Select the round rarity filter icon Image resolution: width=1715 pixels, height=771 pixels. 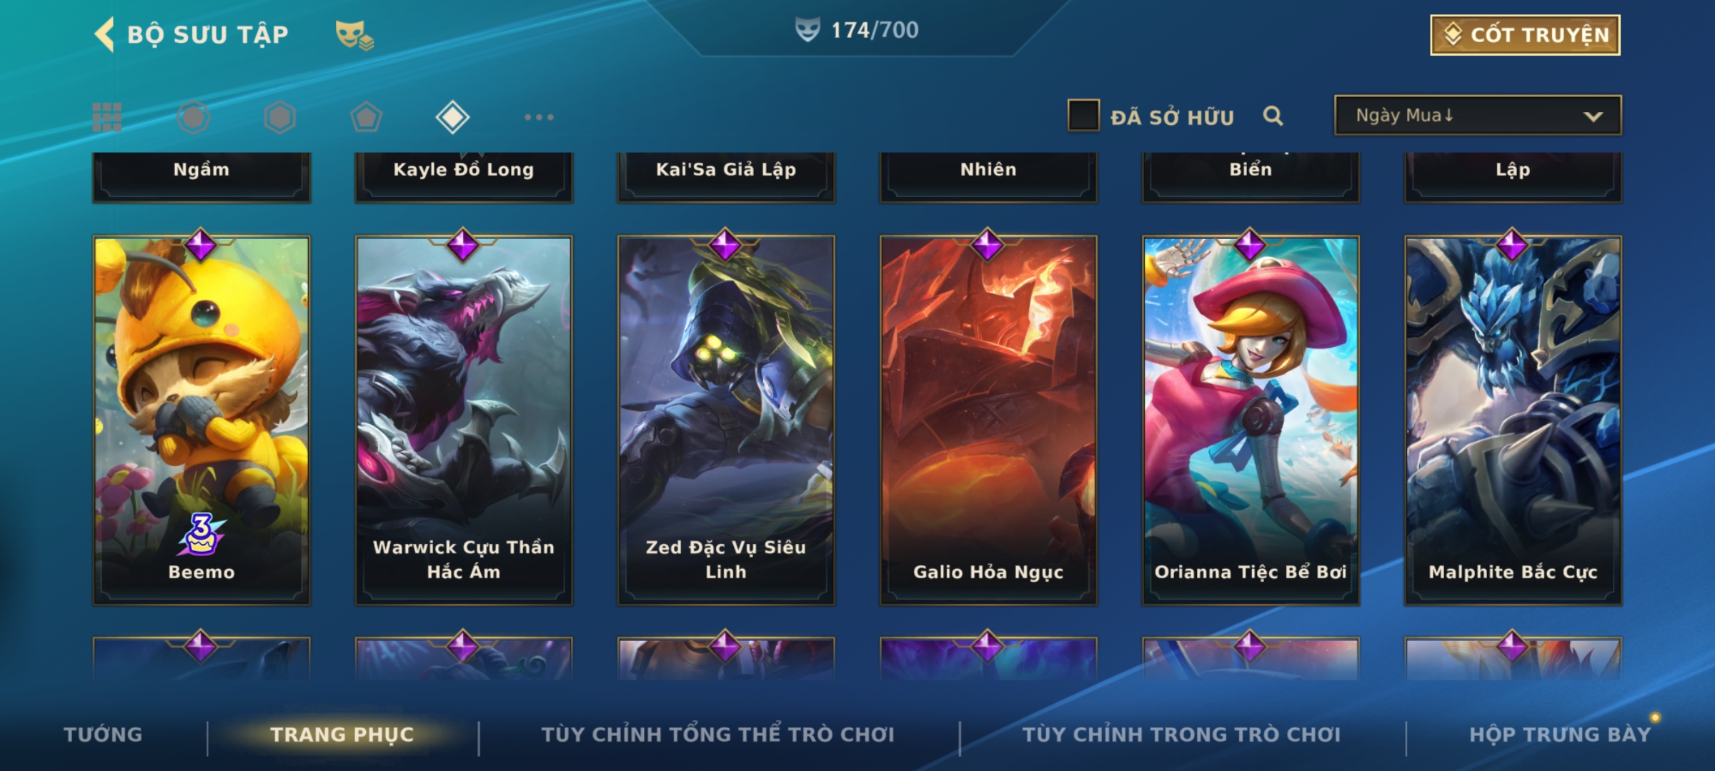point(194,117)
